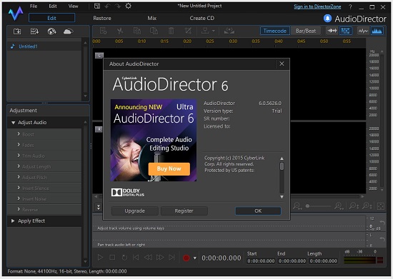Switch to the Restore tab
Image resolution: width=393 pixels, height=279 pixels.
tap(102, 18)
